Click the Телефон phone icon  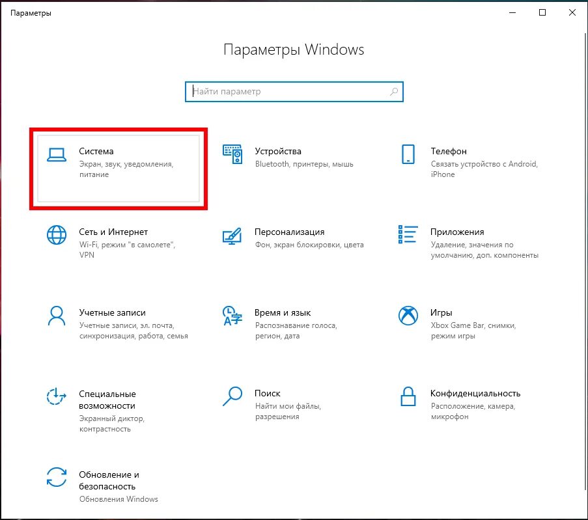point(408,154)
